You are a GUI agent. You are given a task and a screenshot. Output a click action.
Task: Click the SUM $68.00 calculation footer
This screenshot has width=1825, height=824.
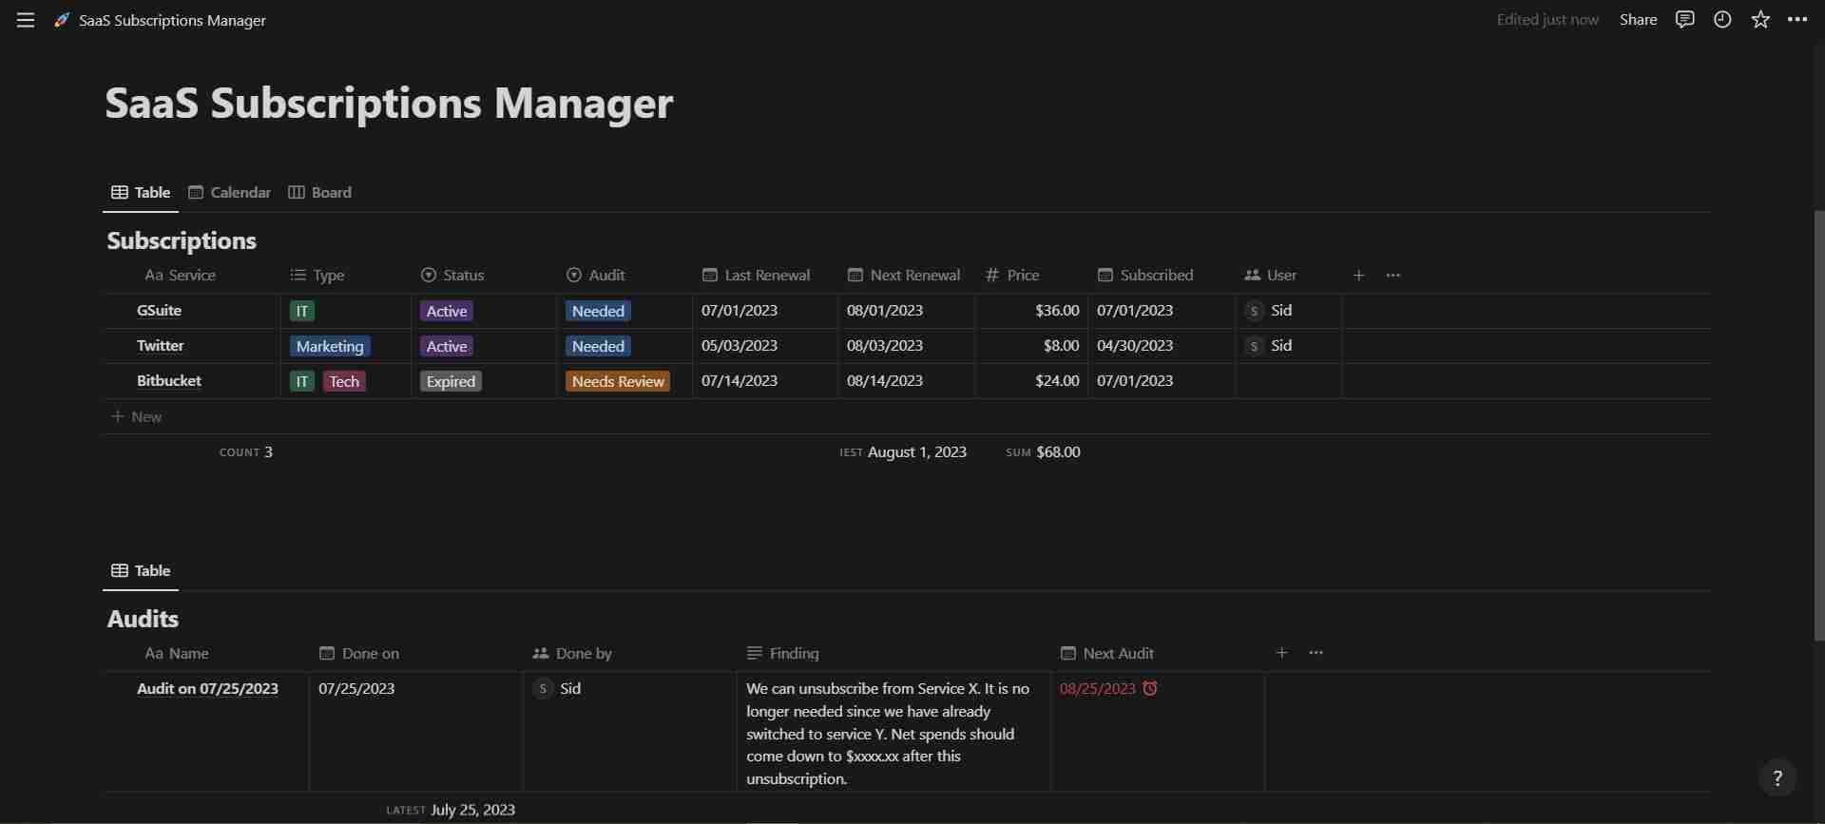coord(1043,452)
